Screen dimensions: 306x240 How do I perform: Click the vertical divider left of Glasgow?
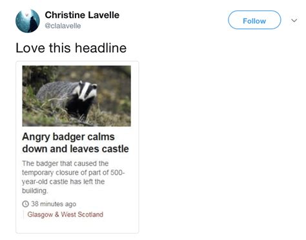click(x=23, y=215)
